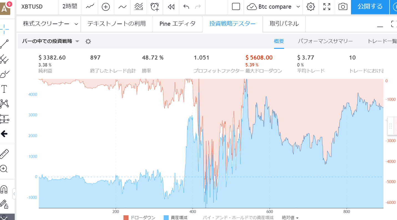Screen dimensions: 397x220
Task: Enable バイ・アンド・ホールドでの資産増減 series in legend
Action: (x=238, y=218)
